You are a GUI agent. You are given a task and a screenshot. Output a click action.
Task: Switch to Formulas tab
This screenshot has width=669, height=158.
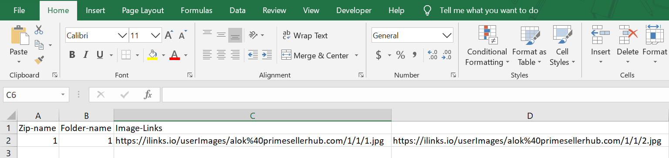tap(197, 10)
